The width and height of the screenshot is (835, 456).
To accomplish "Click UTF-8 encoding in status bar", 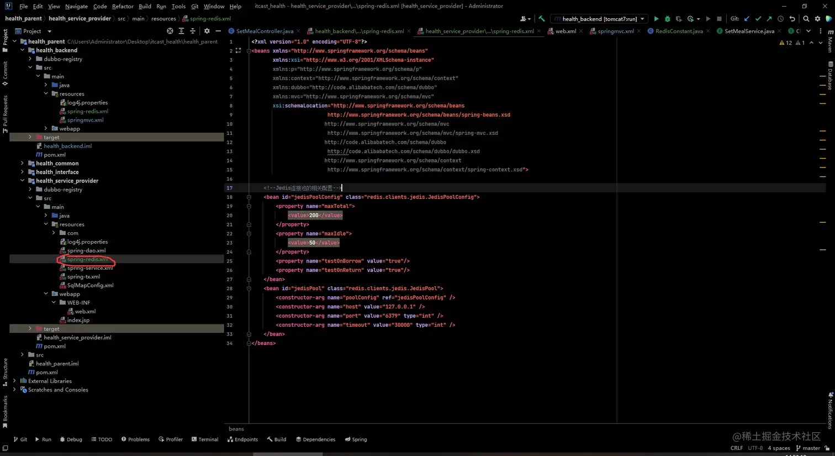I will pos(755,448).
